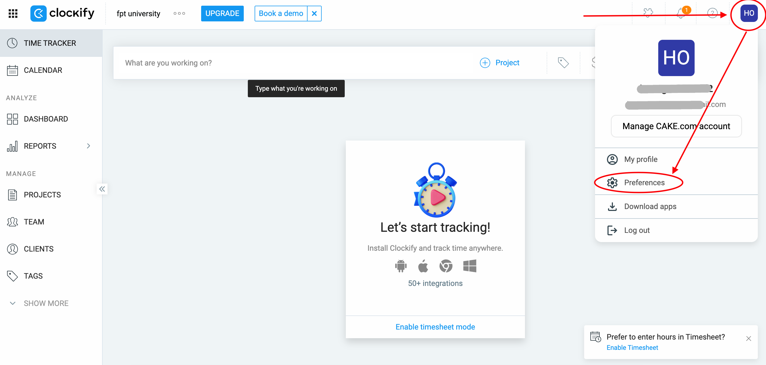Expand the Reports submenu arrow
This screenshot has width=766, height=365.
click(88, 146)
